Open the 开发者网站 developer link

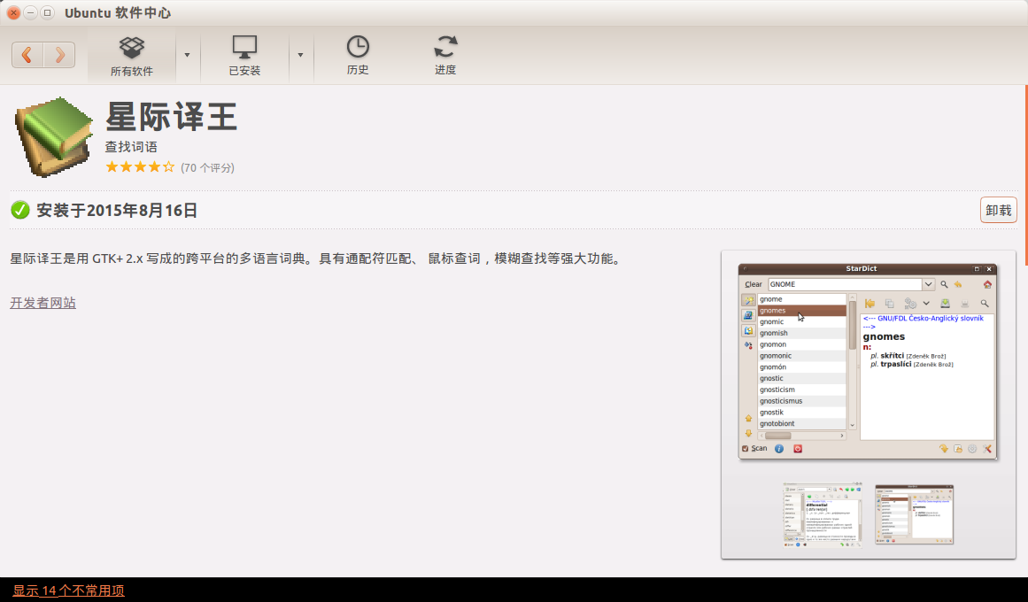(x=43, y=302)
